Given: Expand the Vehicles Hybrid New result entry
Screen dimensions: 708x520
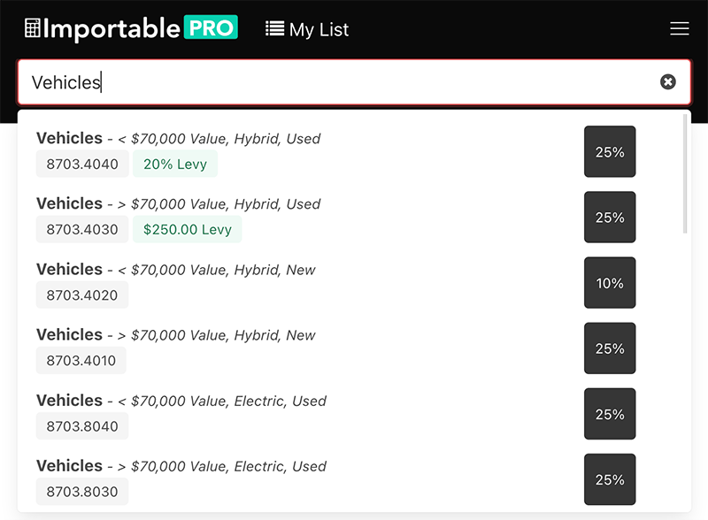Looking at the screenshot, I should [175, 269].
